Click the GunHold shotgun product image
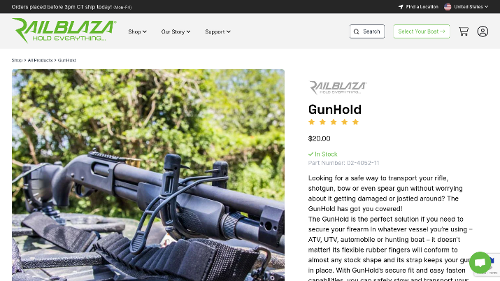Image resolution: width=500 pixels, height=281 pixels. pos(148,175)
